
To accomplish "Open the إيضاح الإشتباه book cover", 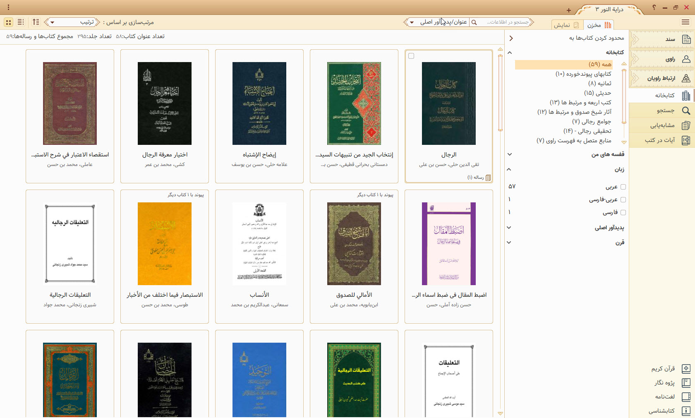I will 259,103.
